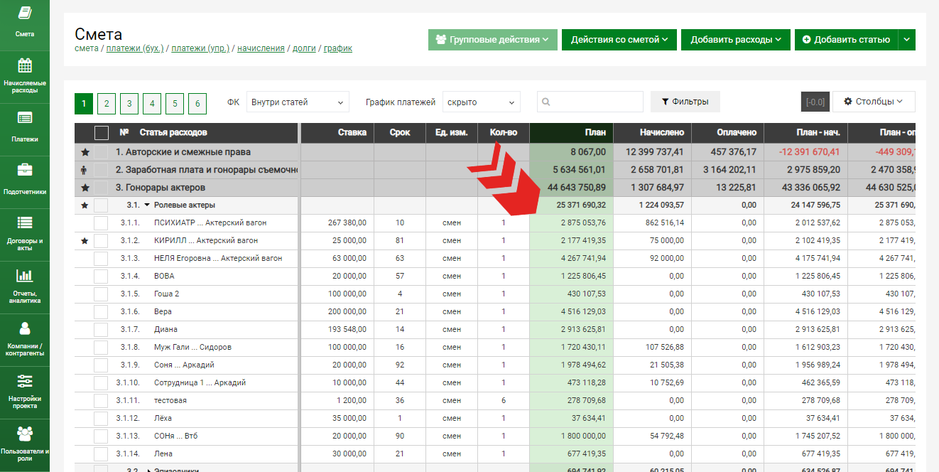Open Начисляемые расходы calendar icon
The image size is (939, 472).
[25, 66]
